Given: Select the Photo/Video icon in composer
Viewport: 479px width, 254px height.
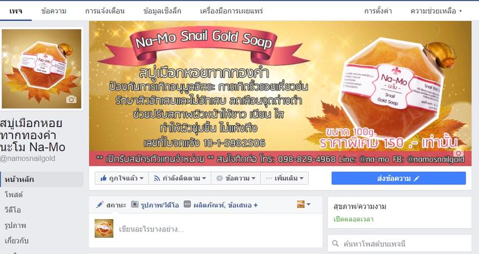Looking at the screenshot, I should tap(135, 205).
